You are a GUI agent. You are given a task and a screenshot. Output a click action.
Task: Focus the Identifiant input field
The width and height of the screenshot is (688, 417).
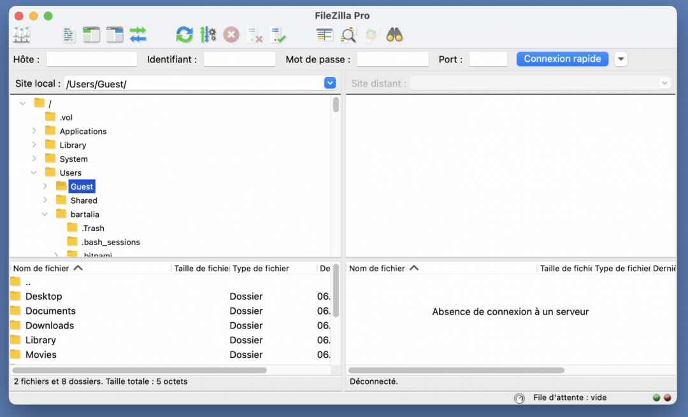240,59
